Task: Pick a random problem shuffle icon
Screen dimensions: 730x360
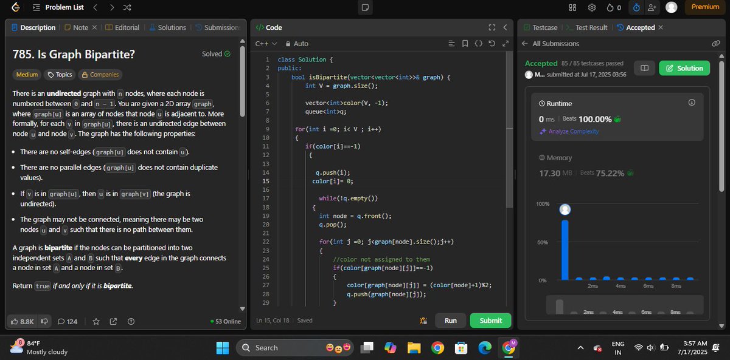Action: 127,7
